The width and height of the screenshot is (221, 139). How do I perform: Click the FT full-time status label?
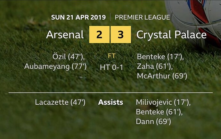click(112, 56)
